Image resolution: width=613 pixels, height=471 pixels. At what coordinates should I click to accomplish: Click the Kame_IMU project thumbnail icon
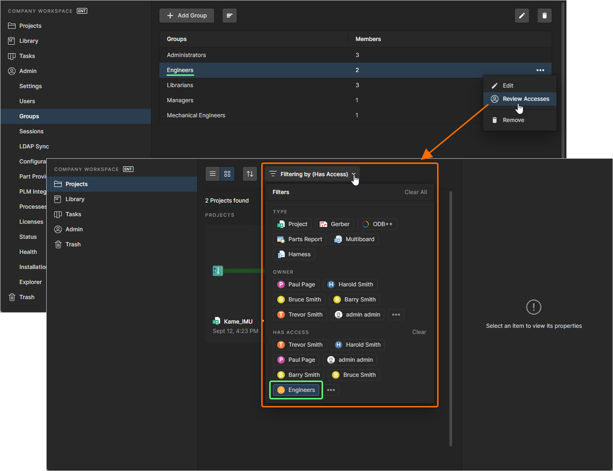217,270
